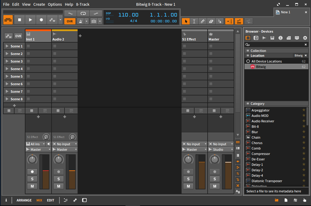Viewport: 311px width, 206px height.
Task: Toggle launcher OVR button above scenes
Action: tap(18, 36)
